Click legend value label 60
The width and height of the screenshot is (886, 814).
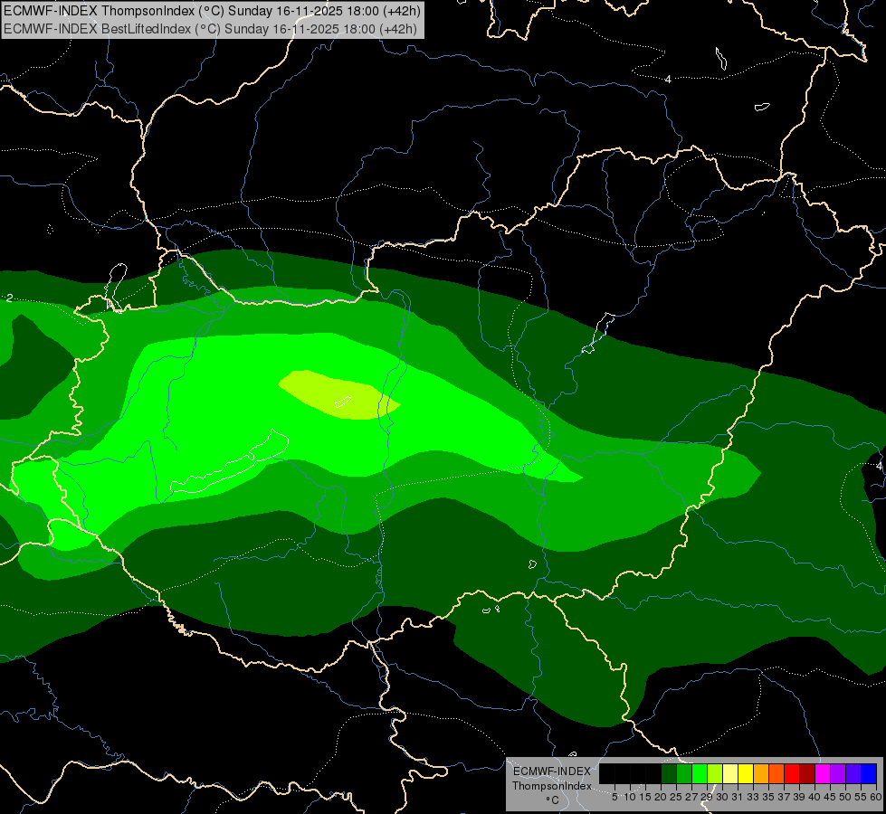[x=875, y=797]
